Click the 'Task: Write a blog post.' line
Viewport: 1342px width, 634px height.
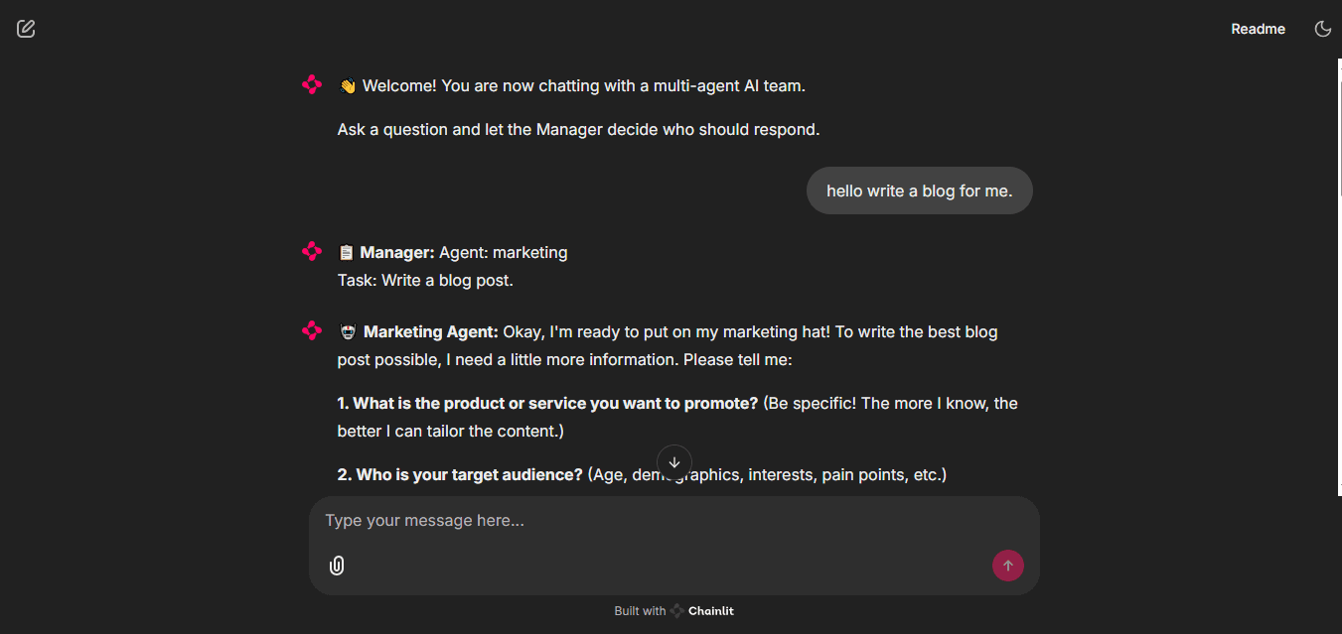(x=425, y=281)
